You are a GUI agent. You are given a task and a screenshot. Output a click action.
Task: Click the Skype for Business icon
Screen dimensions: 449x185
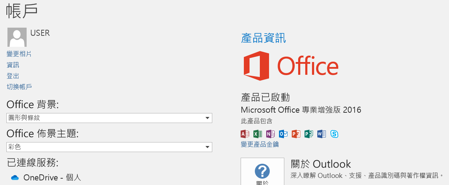point(334,134)
